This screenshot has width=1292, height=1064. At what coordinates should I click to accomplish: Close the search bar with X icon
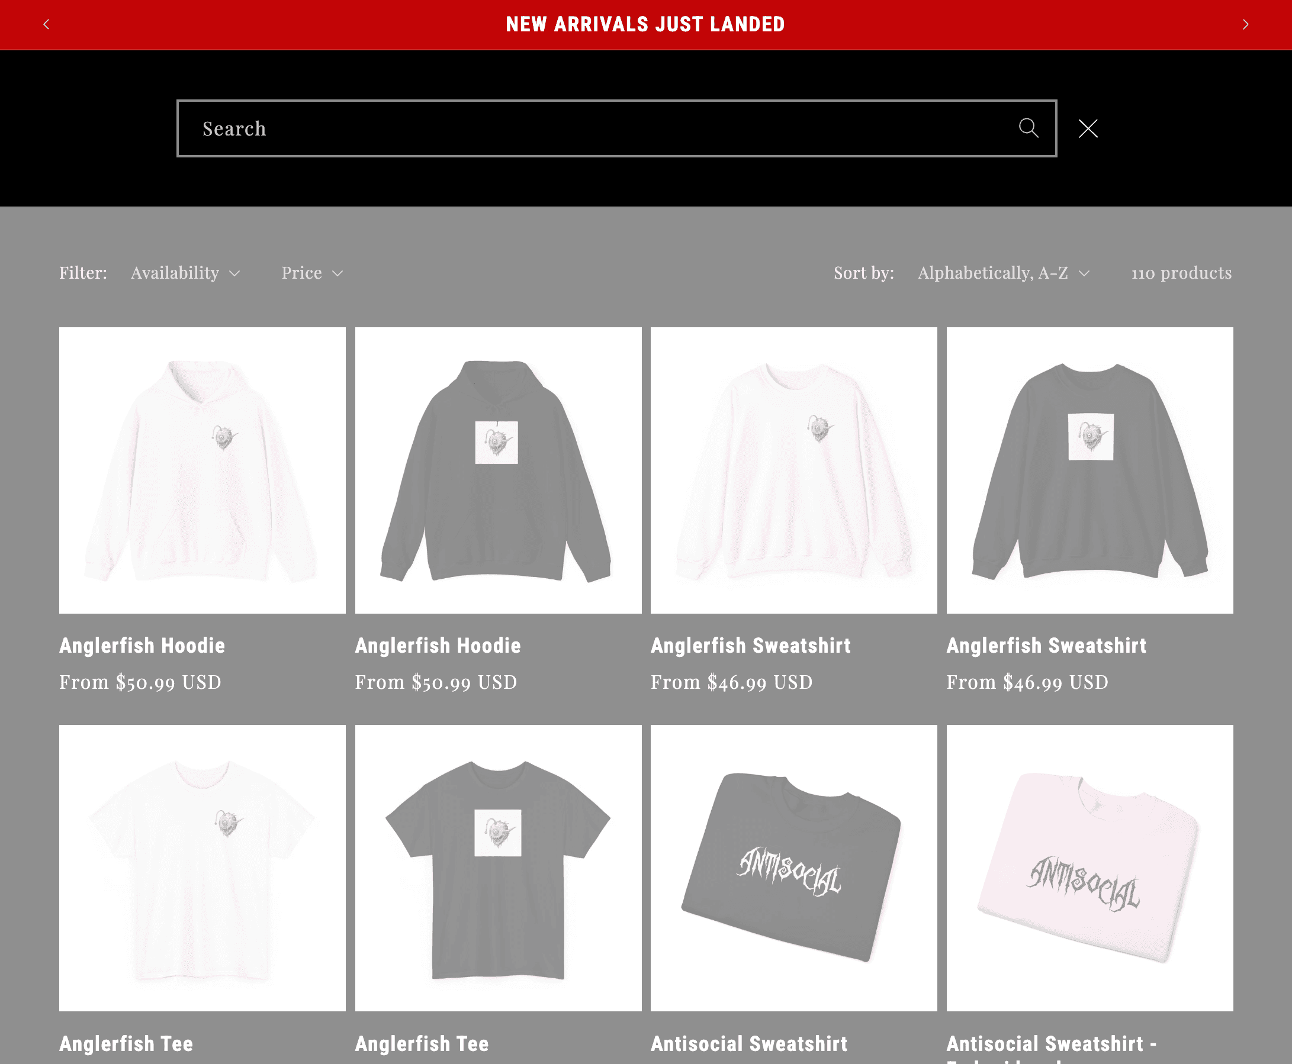point(1088,128)
